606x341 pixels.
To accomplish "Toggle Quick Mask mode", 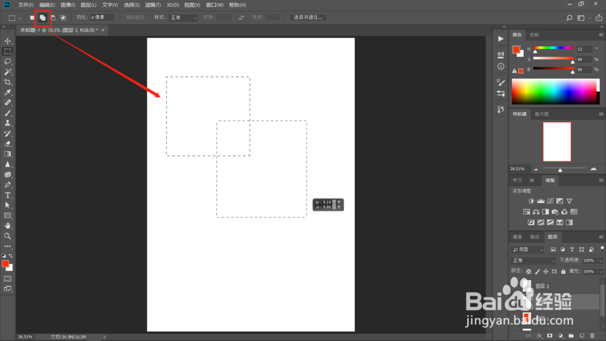I will 7,279.
